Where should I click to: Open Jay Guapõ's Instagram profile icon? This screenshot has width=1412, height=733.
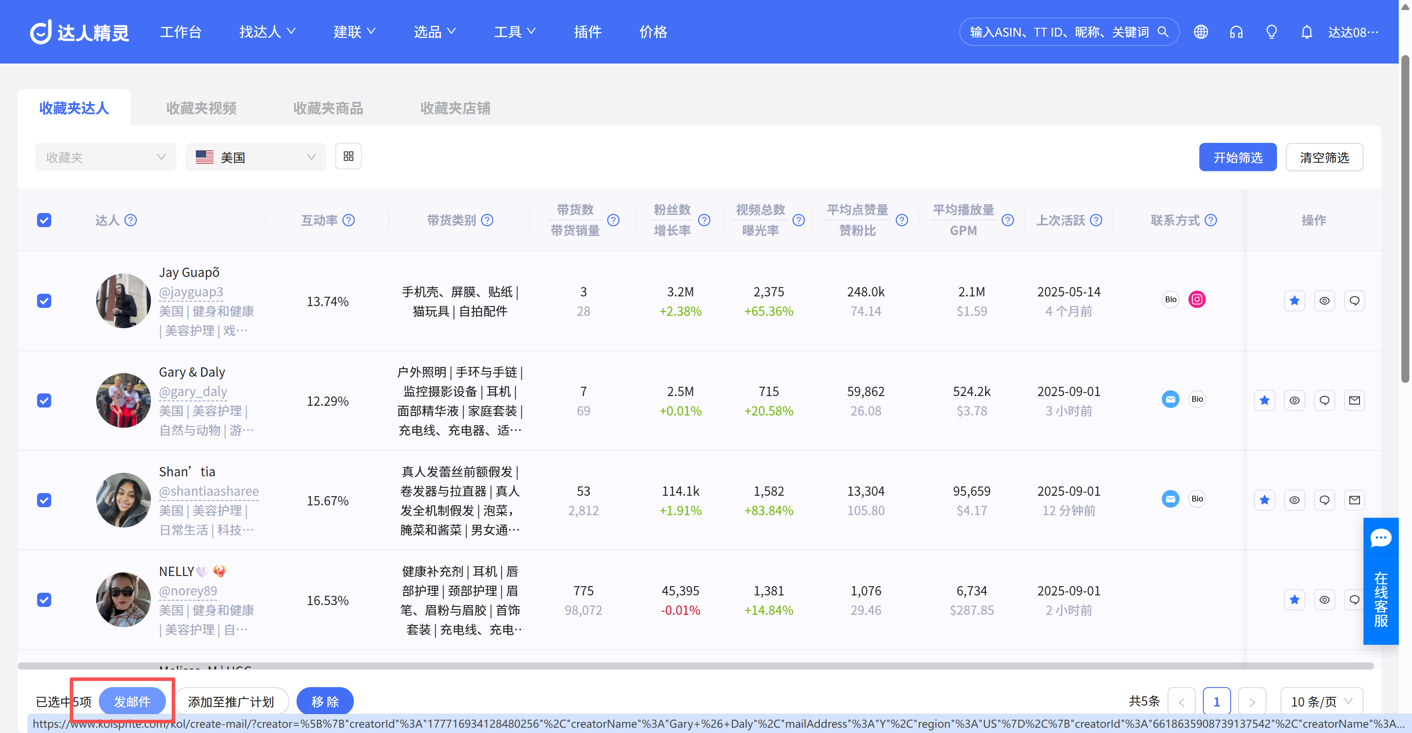coord(1197,299)
